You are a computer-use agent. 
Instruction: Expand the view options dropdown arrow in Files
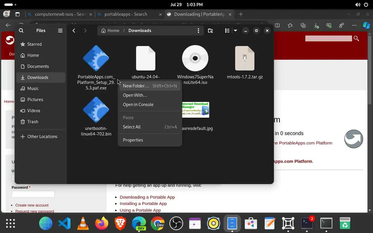[x=235, y=31]
